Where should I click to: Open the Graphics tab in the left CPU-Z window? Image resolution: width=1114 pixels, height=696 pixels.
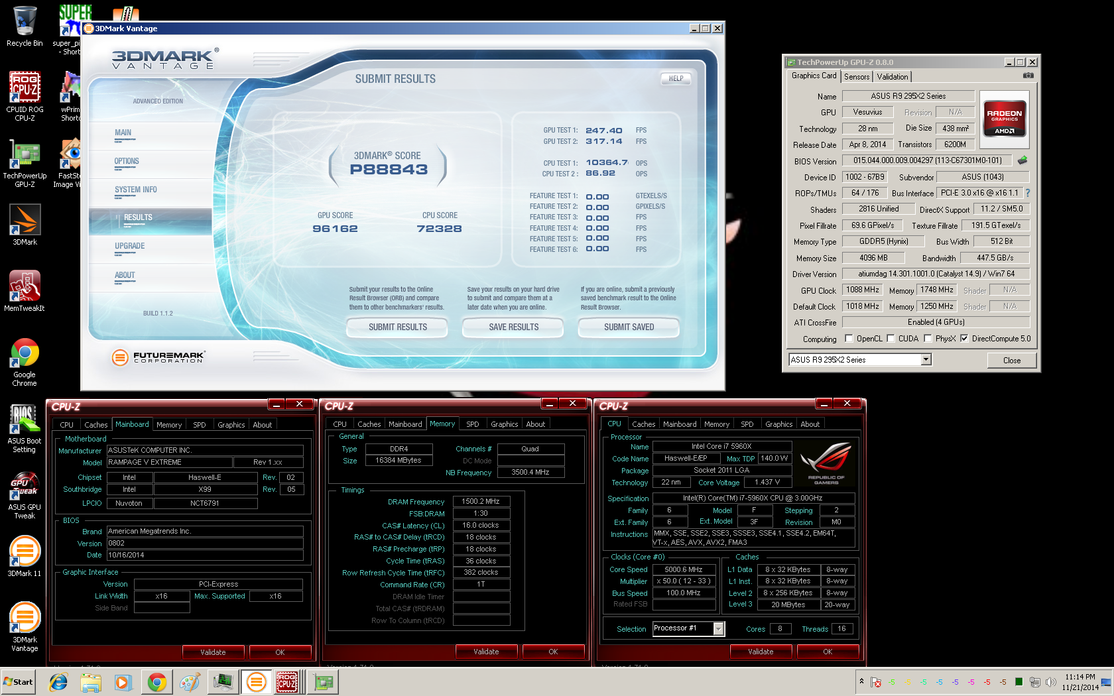click(231, 425)
